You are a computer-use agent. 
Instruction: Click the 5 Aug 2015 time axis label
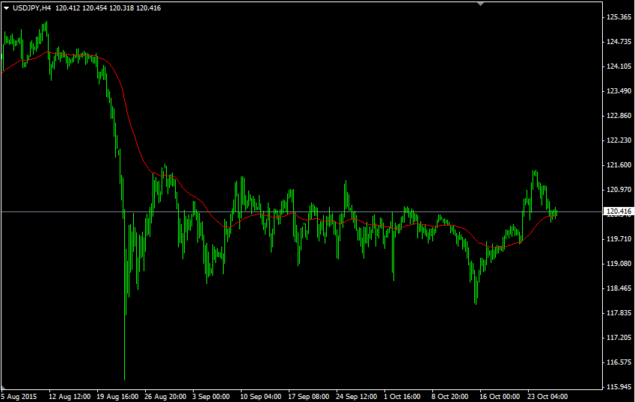(19, 397)
